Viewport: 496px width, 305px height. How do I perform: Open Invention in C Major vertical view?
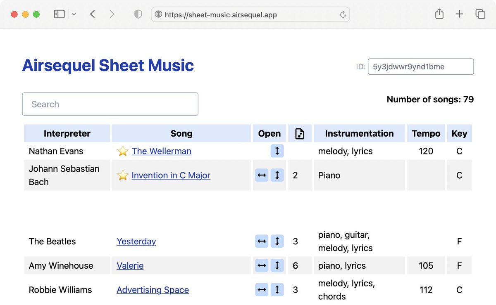(x=277, y=175)
